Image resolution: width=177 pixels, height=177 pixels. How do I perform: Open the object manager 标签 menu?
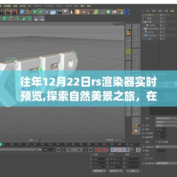click(x=172, y=11)
